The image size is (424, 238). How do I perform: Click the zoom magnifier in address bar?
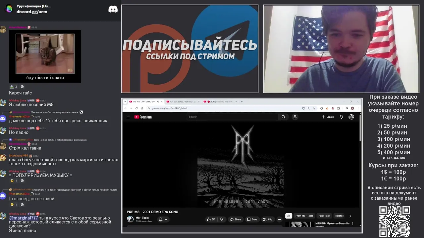click(x=309, y=108)
